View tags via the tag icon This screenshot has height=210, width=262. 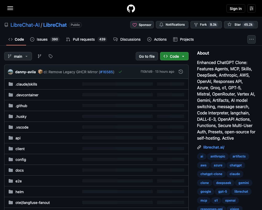[51, 56]
